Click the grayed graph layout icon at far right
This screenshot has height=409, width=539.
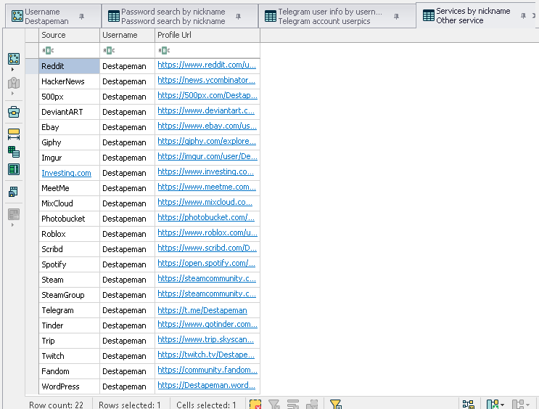[518, 404]
